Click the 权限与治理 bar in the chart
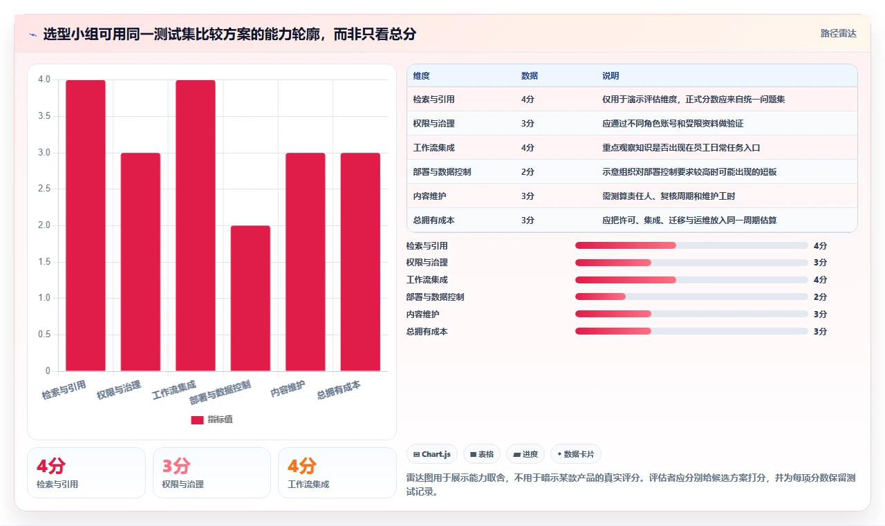This screenshot has width=885, height=526. coord(140,262)
